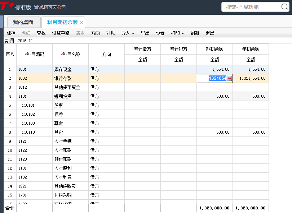
Task: Click the search magnifier icon
Action: 284,7
